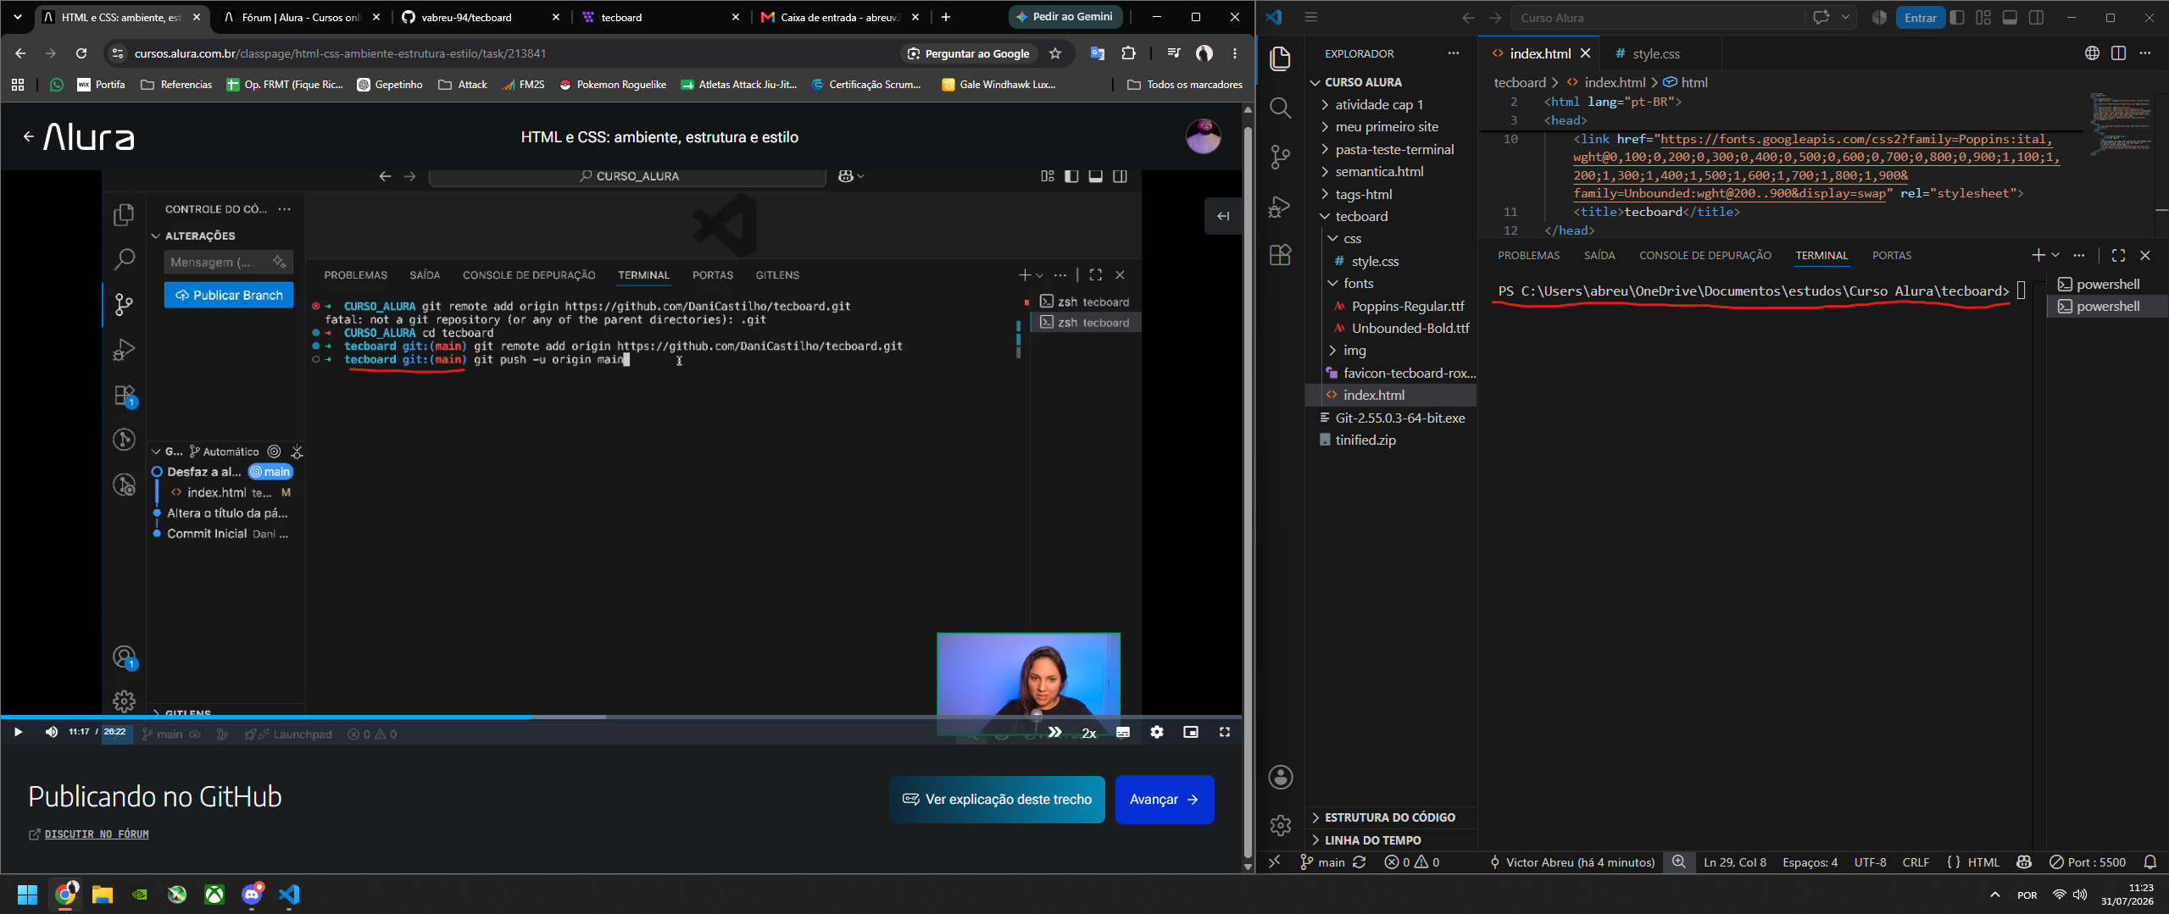The height and width of the screenshot is (914, 2169).
Task: Open the CONSOLE DE DEPURAÇÃO panel tab
Action: pos(1705,255)
